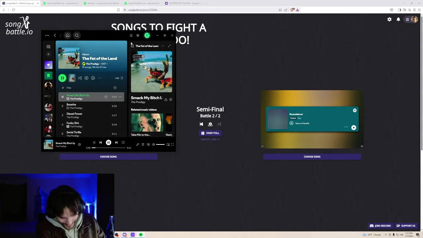Create new playlist with sidebar plus

(48, 54)
